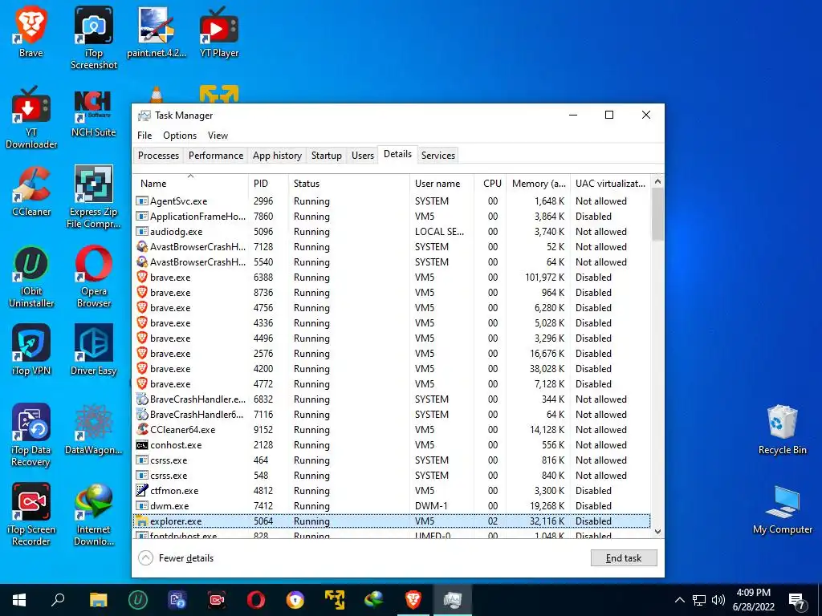Viewport: 822px width, 616px height.
Task: Switch to the Processes tab
Action: point(158,156)
